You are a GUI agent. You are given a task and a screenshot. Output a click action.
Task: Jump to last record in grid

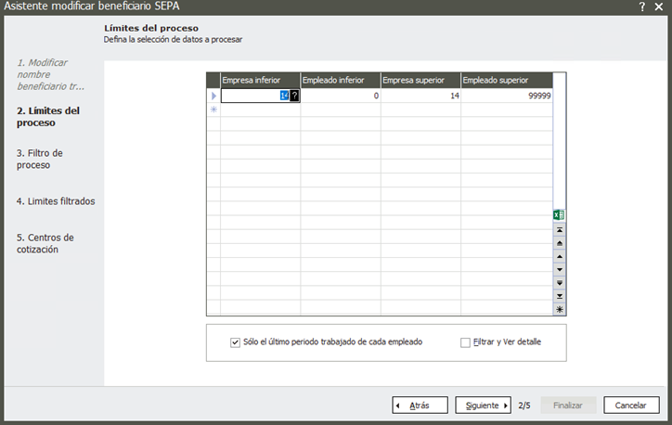pyautogui.click(x=560, y=295)
